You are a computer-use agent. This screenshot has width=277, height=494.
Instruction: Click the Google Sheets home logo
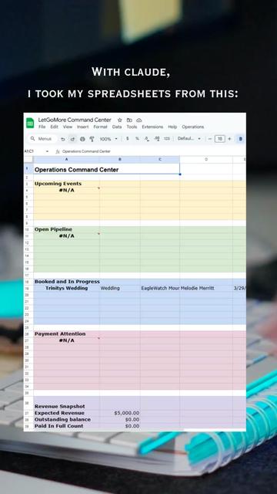click(30, 123)
